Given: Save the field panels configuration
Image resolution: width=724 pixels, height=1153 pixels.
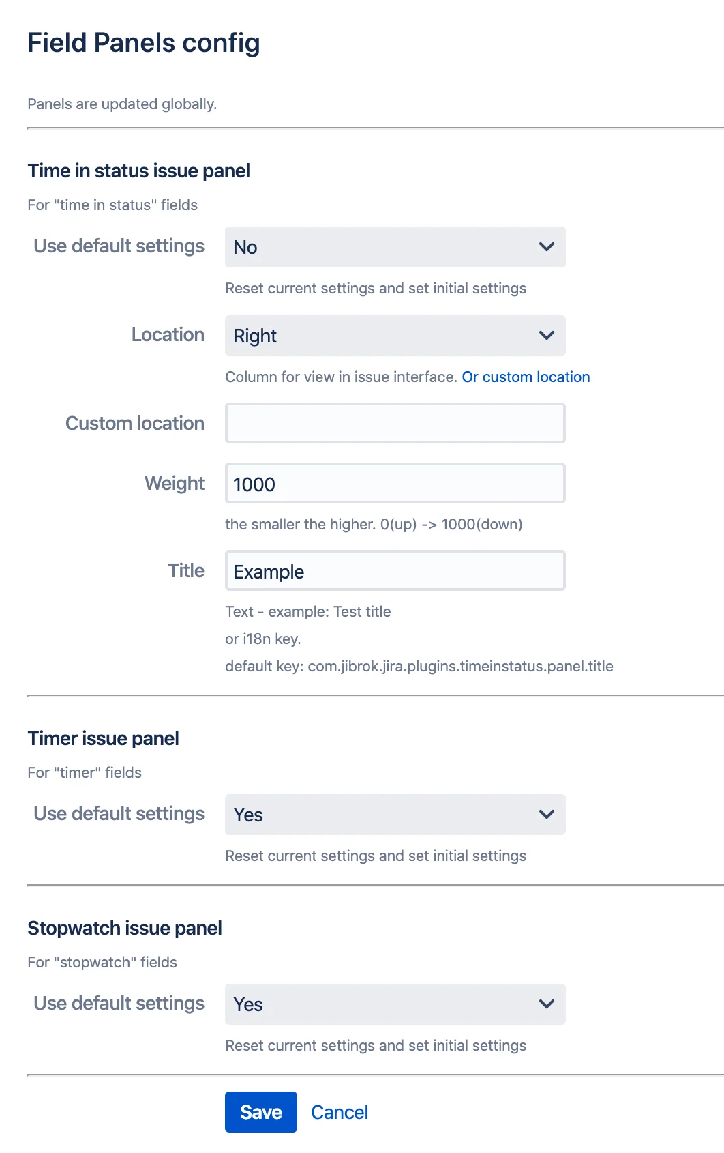Looking at the screenshot, I should 261,1112.
